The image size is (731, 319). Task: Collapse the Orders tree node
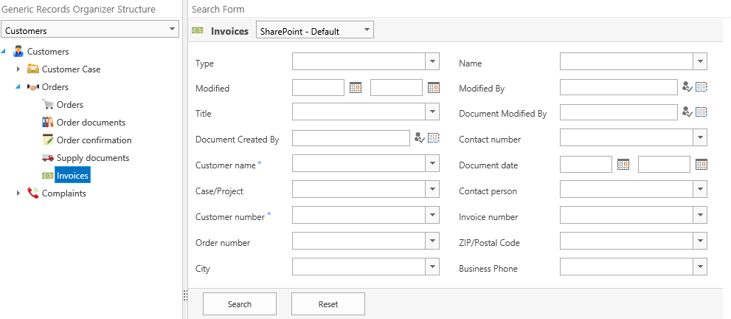(x=18, y=87)
